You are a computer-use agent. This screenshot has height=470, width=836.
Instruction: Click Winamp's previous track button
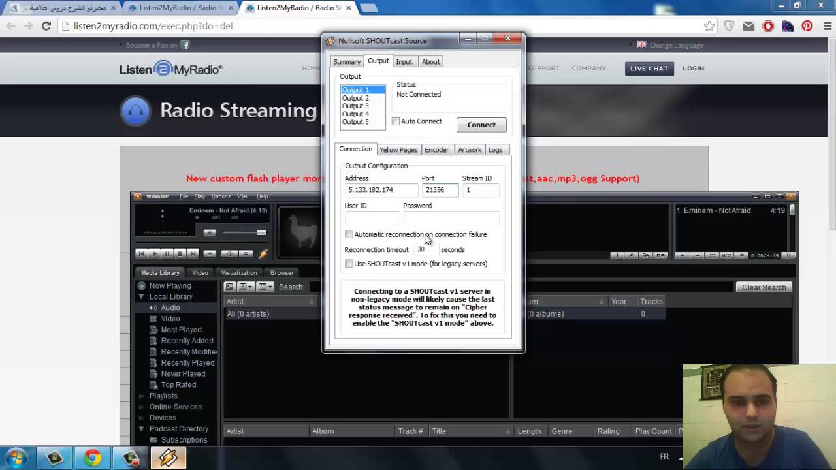(x=141, y=253)
